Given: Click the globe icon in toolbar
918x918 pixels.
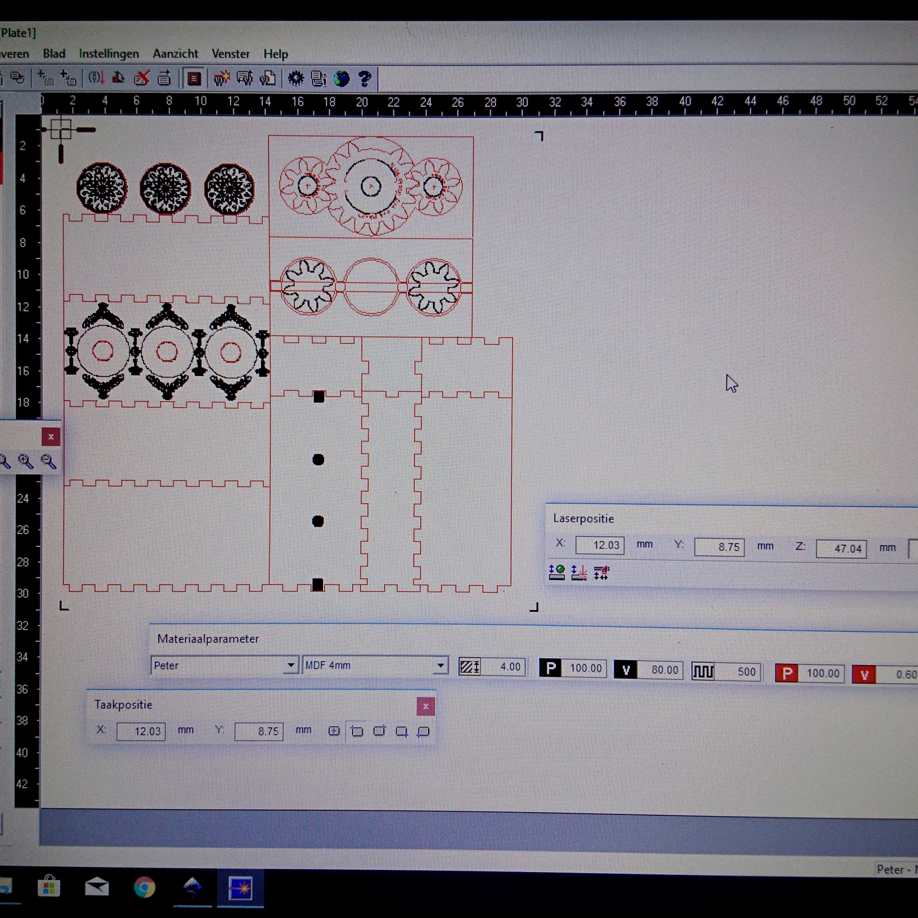Looking at the screenshot, I should click(x=341, y=78).
